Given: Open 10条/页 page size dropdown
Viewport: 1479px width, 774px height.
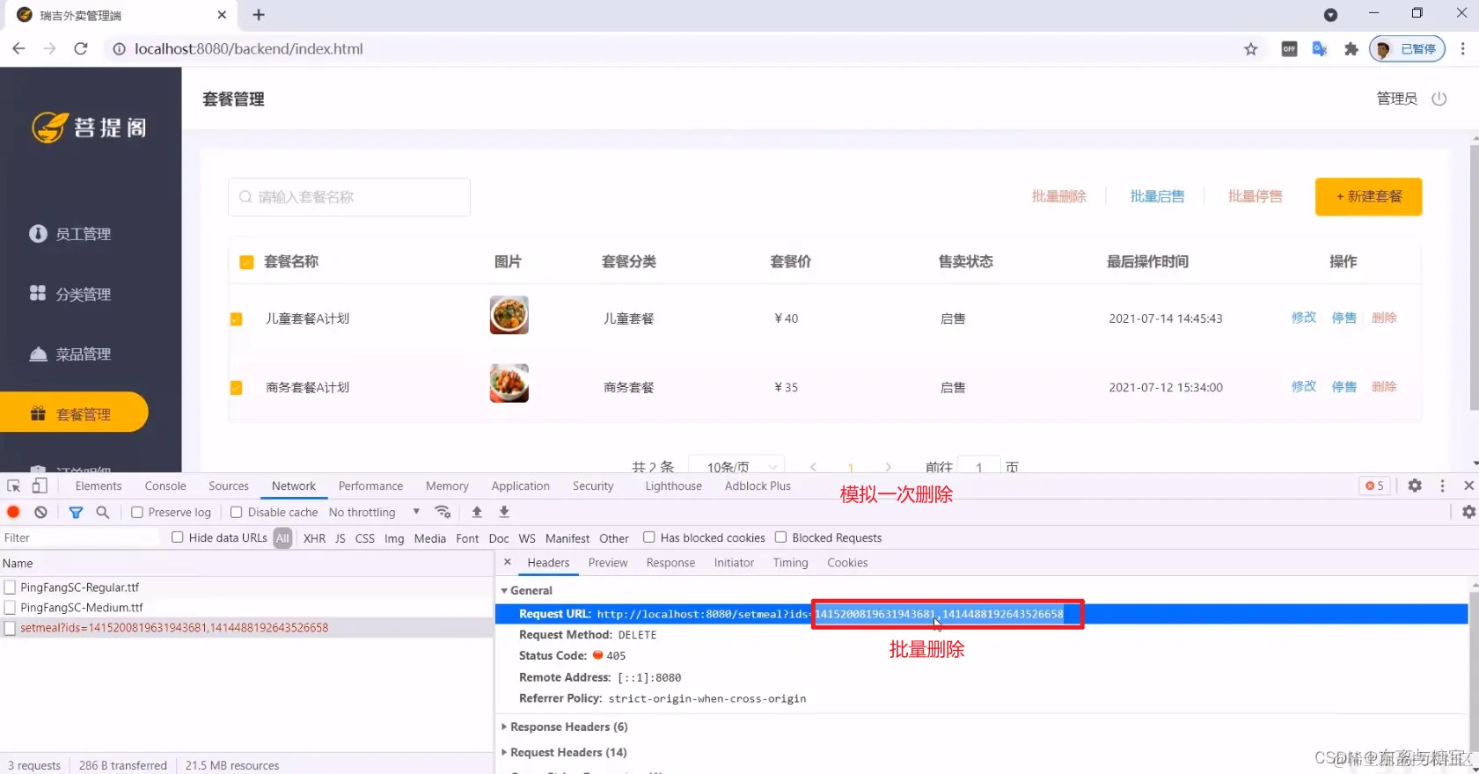Looking at the screenshot, I should point(736,466).
